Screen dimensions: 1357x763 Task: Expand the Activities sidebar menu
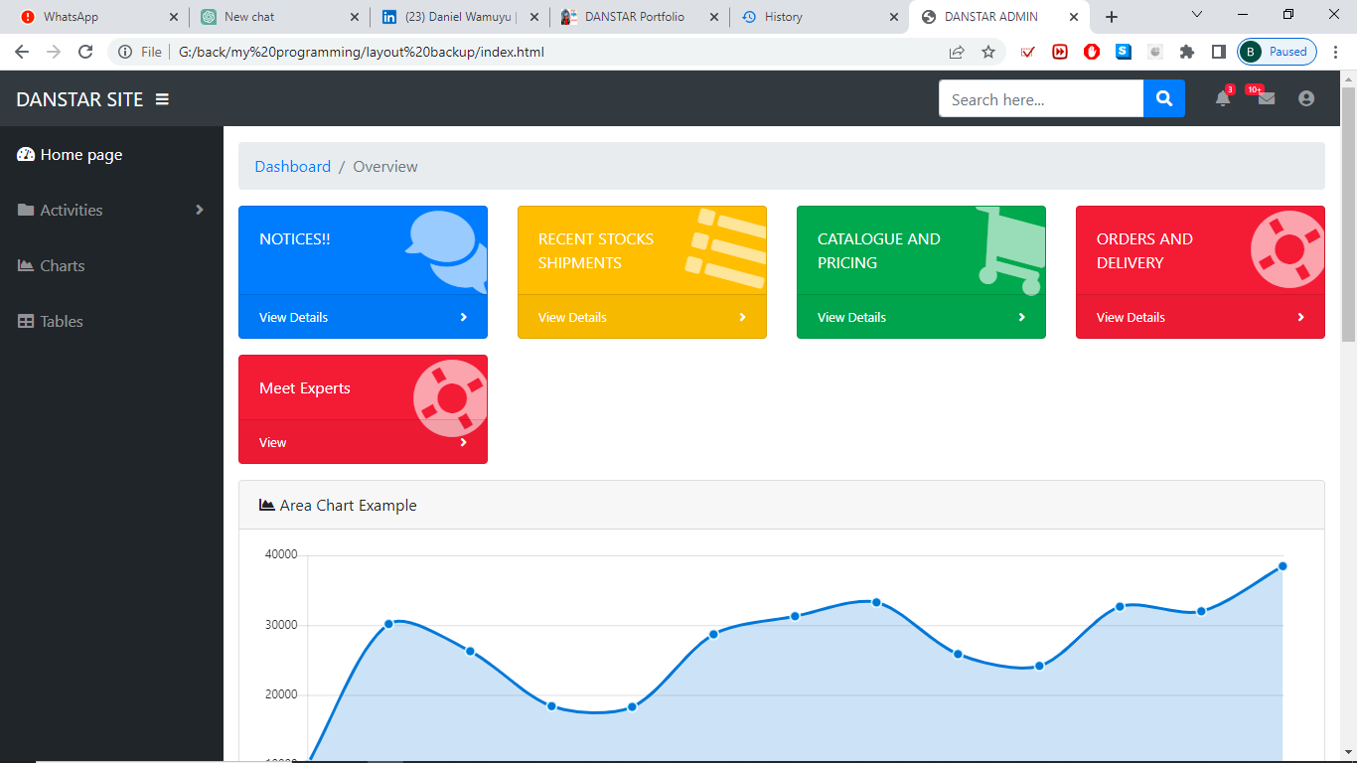click(x=111, y=210)
